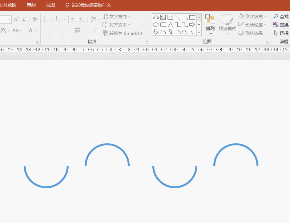Open the 视图 view tab
This screenshot has width=290, height=223.
pos(50,5)
